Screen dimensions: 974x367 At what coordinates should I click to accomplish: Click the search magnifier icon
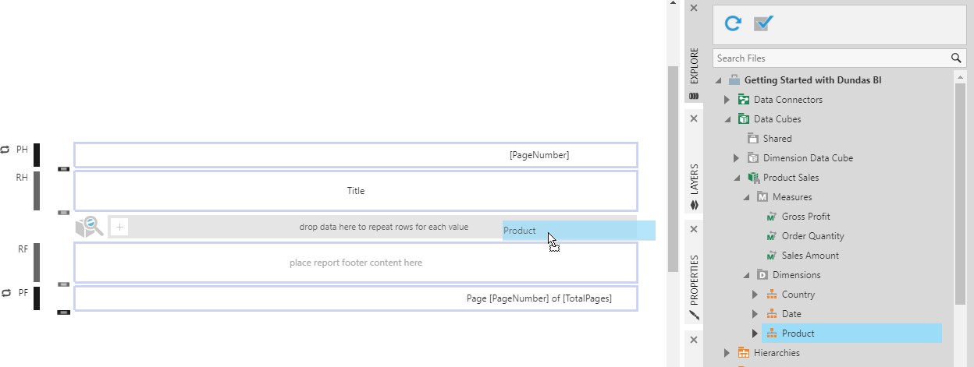click(x=956, y=58)
